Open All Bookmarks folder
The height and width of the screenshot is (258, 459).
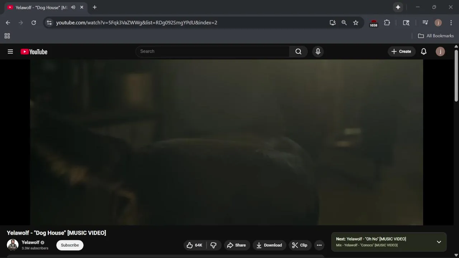tap(436, 36)
